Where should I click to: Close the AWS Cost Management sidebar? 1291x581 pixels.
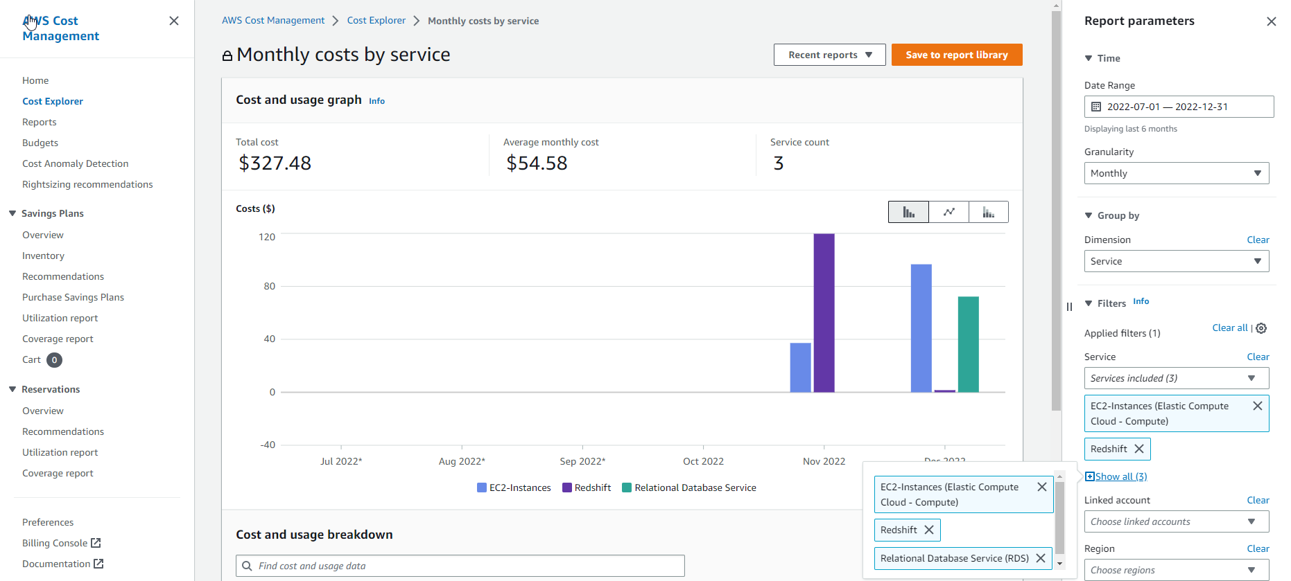(174, 21)
